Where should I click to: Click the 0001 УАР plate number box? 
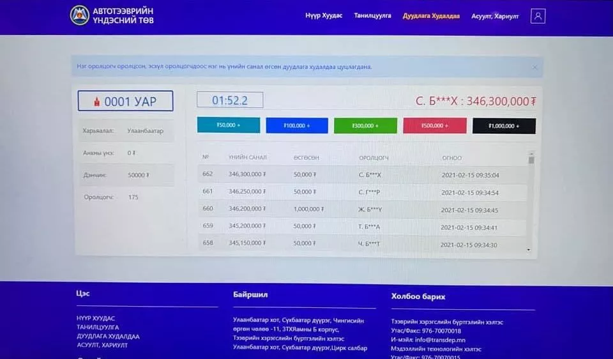125,101
